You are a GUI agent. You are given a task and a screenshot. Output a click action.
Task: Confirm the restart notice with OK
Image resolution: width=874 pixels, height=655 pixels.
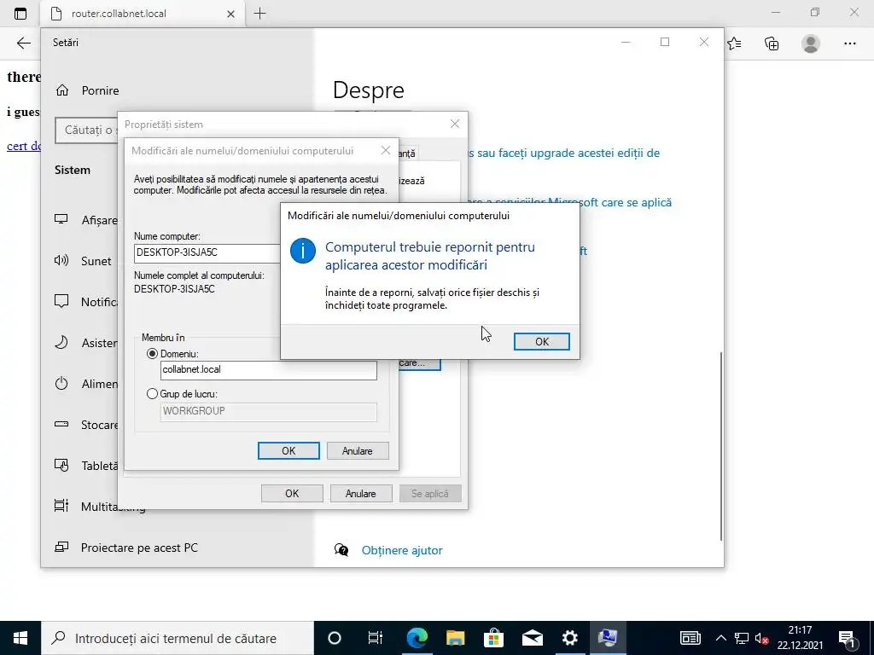click(x=541, y=341)
